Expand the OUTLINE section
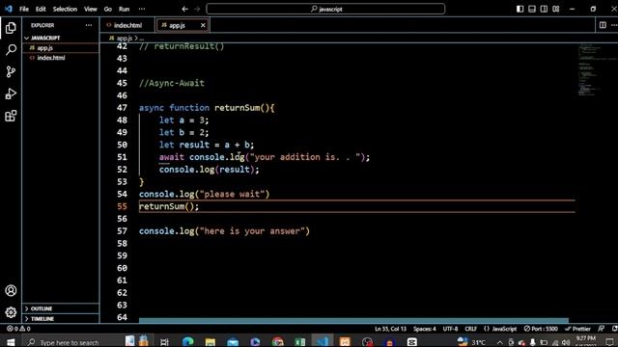Image resolution: width=618 pixels, height=347 pixels. (61, 308)
